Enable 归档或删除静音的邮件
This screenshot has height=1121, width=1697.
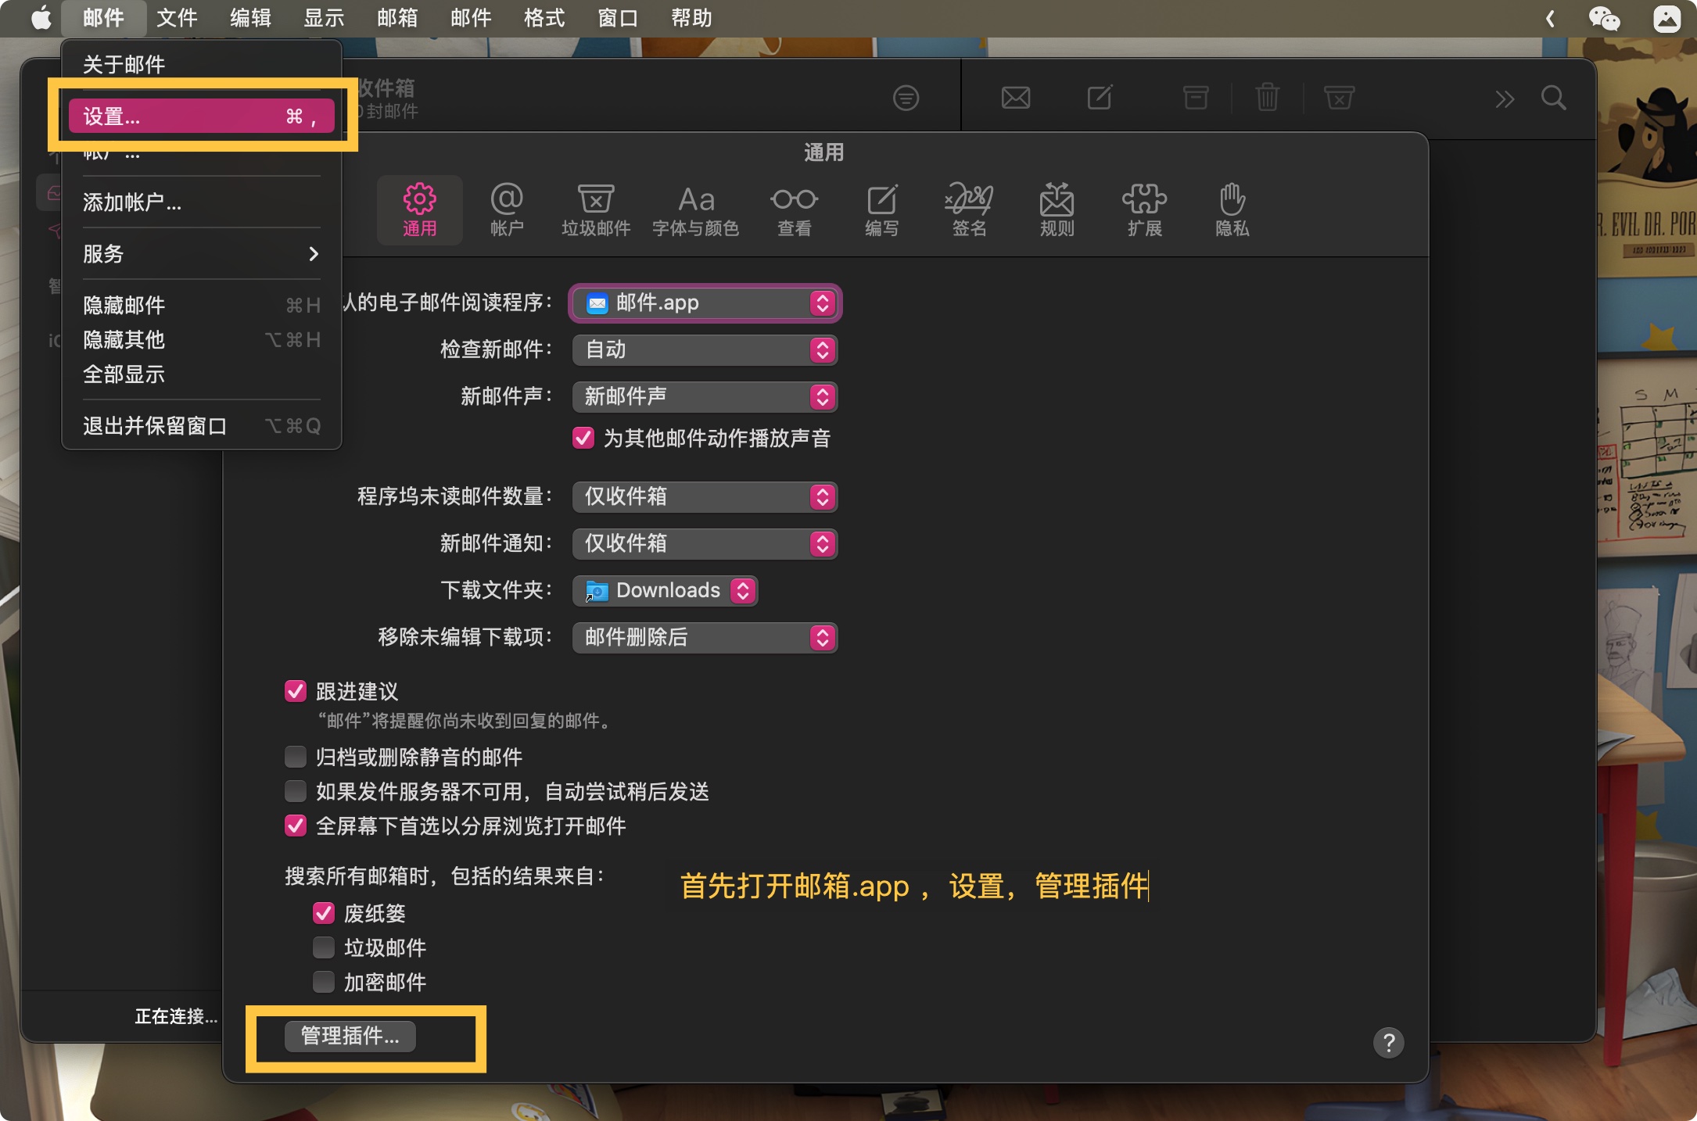[x=296, y=757]
